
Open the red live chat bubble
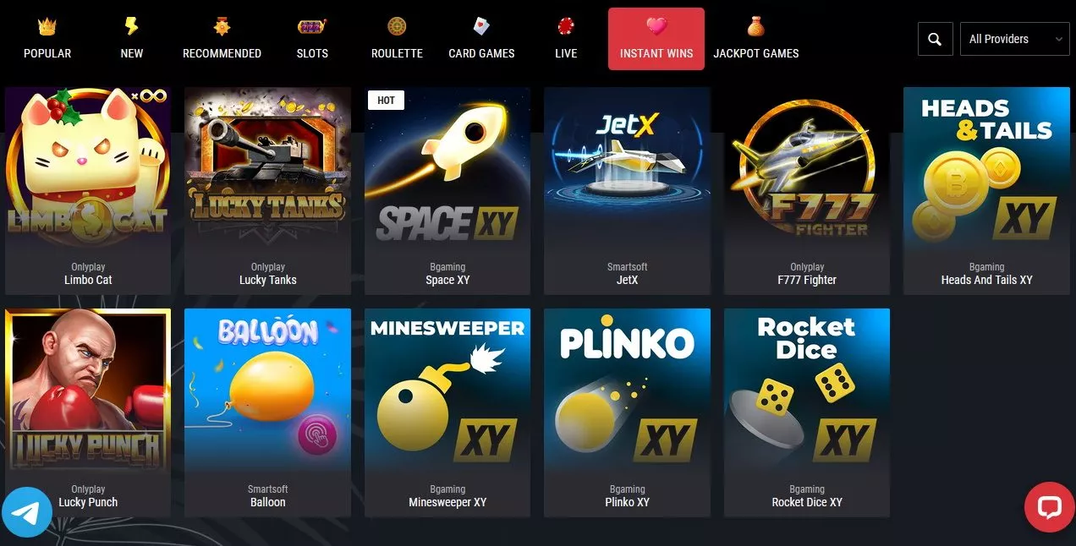pos(1049,508)
